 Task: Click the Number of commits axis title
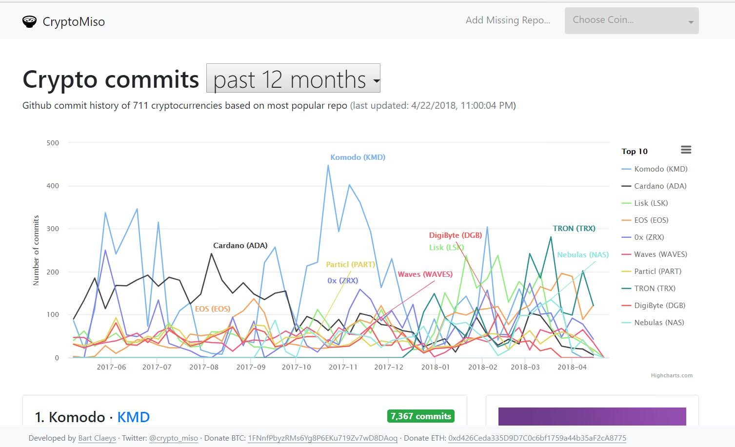(x=36, y=250)
